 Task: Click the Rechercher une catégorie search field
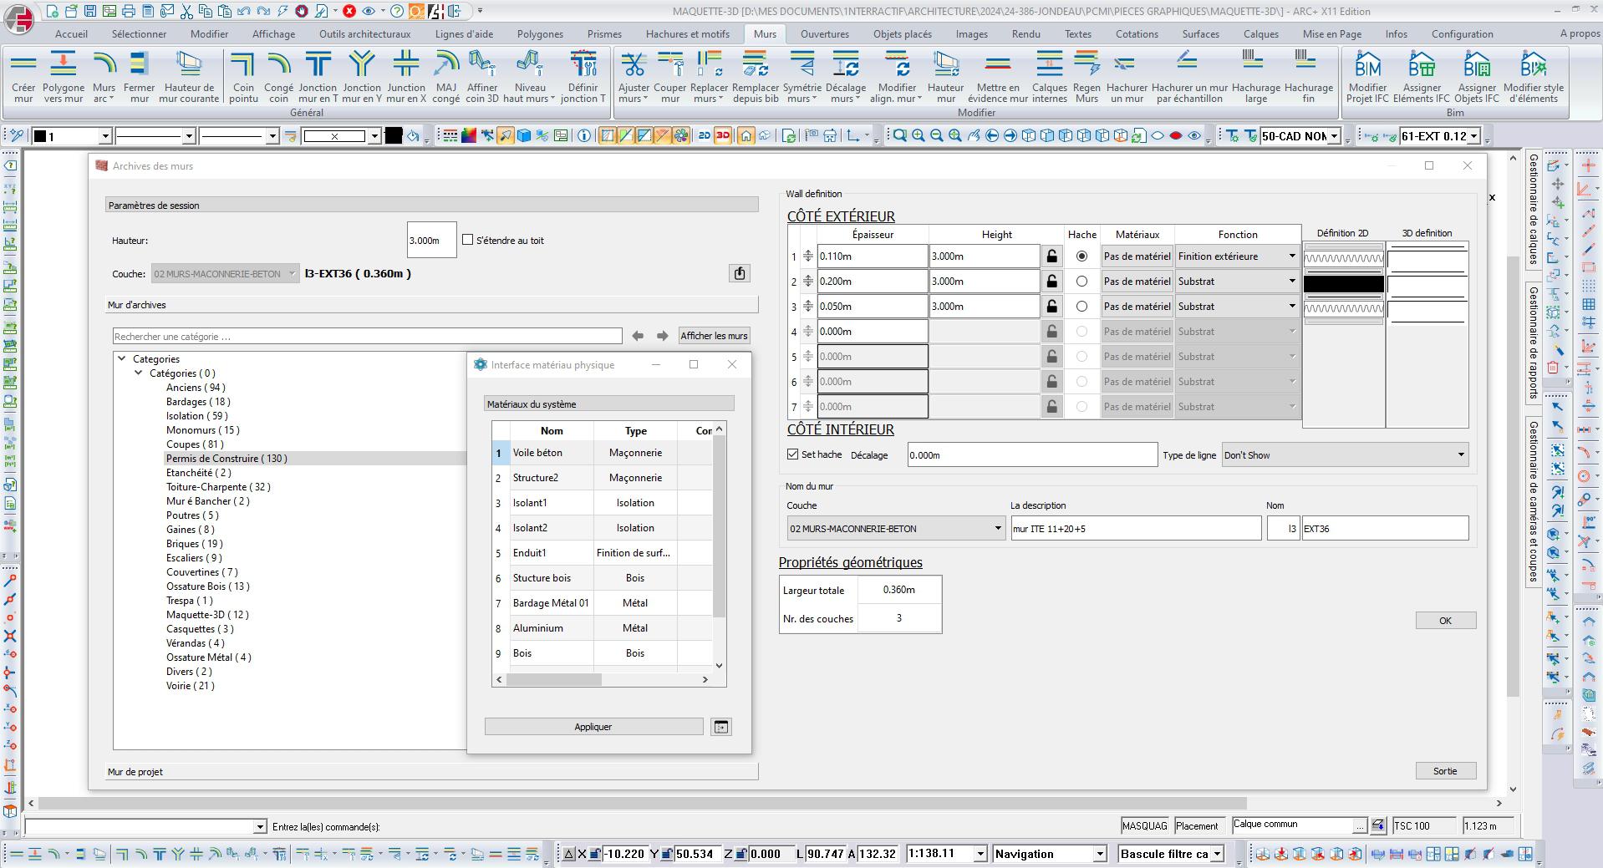[x=367, y=337]
